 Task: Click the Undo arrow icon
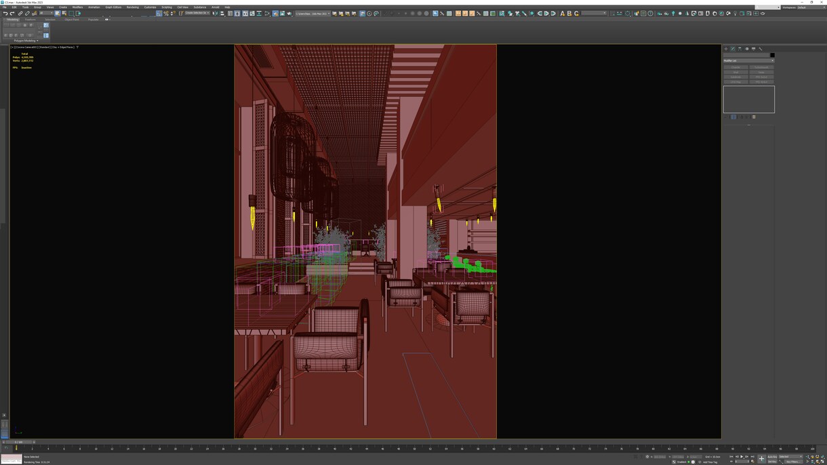pos(5,14)
